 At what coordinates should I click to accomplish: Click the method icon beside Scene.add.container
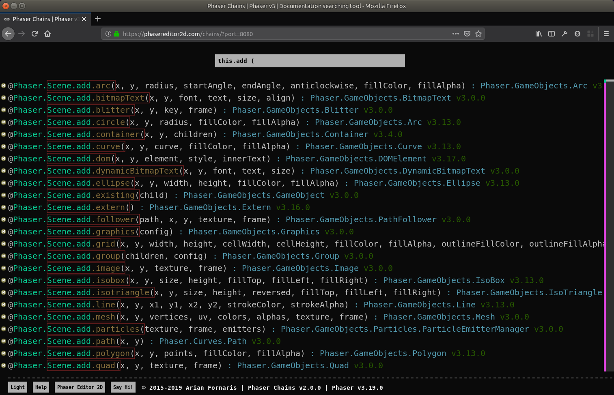coord(3,134)
